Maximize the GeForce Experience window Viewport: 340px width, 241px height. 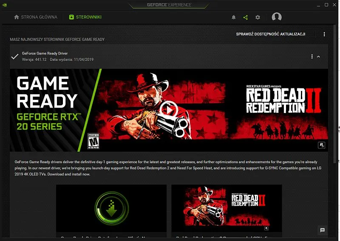click(x=326, y=5)
